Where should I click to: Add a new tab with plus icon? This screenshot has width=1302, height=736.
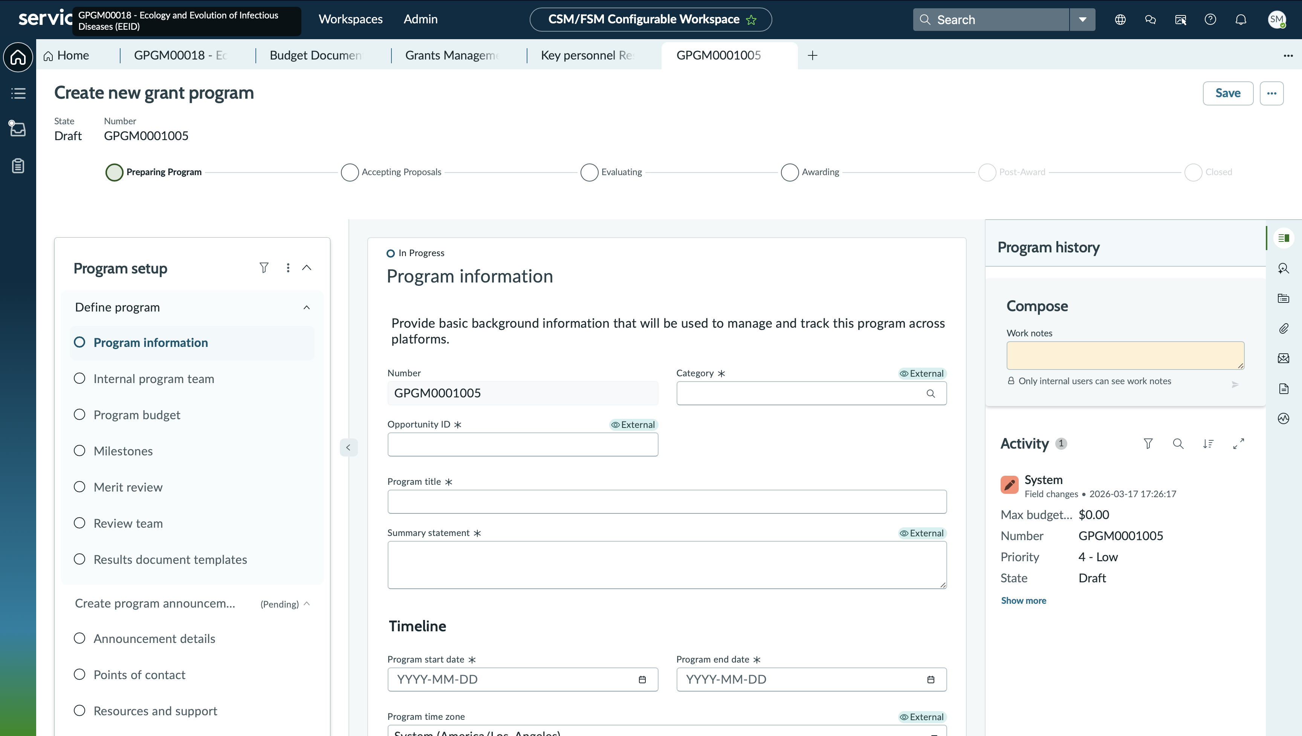click(813, 56)
